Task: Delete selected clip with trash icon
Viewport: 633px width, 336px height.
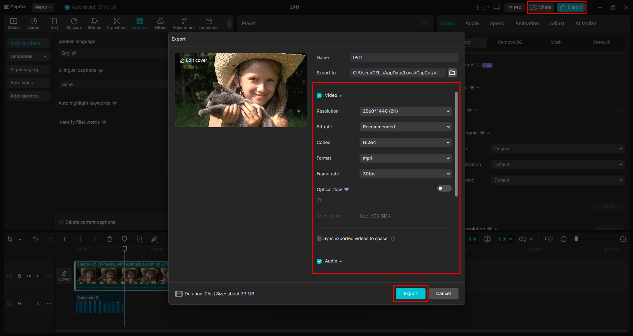Action: click(110, 239)
